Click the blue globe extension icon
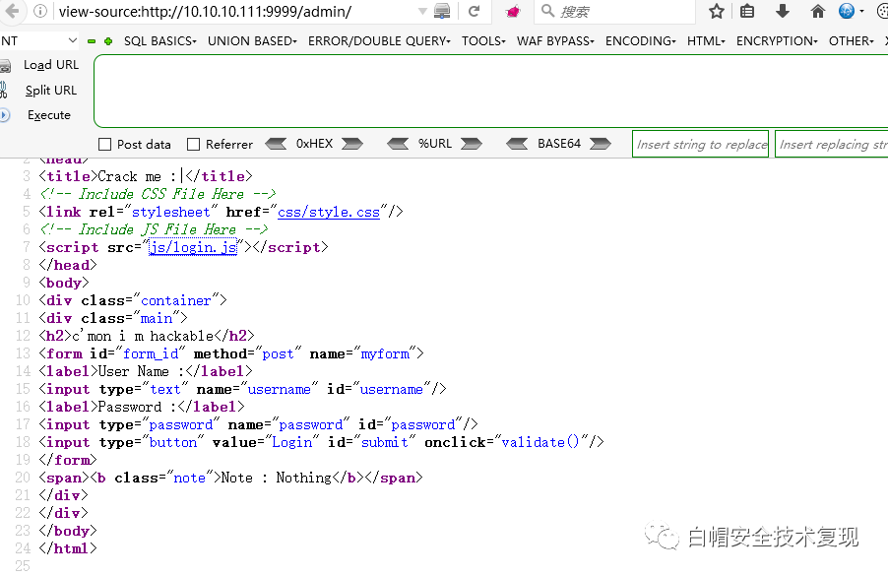The height and width of the screenshot is (576, 888). pyautogui.click(x=847, y=11)
